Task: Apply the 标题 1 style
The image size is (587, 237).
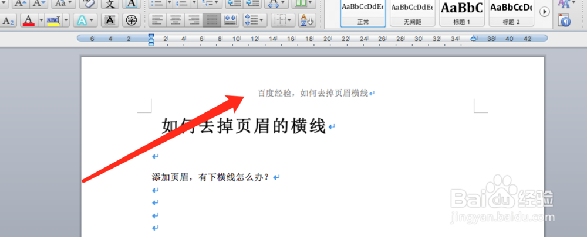Action: point(462,13)
